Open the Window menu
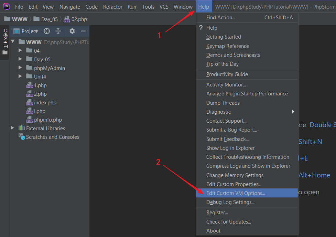The height and width of the screenshot is (237, 336). click(183, 7)
